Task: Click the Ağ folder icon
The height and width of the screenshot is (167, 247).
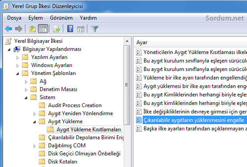Action: point(33,81)
